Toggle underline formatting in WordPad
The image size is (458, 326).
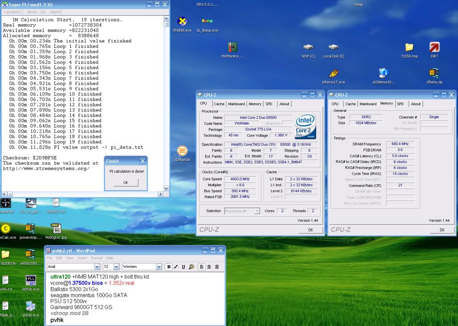[x=183, y=267]
